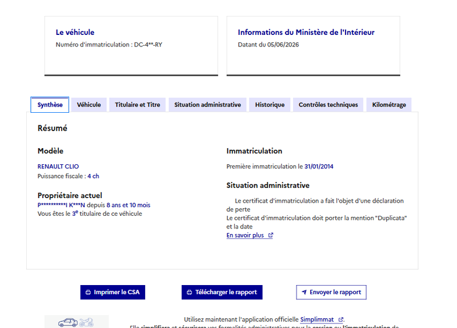Click the date text Datant du 05/06/2026
The image size is (457, 328).
(268, 45)
